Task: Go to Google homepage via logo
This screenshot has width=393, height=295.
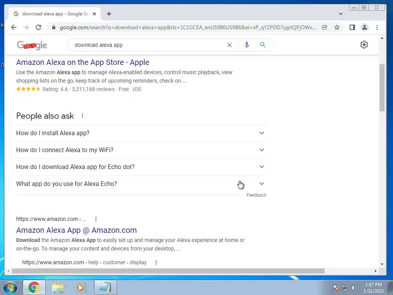Action: click(x=32, y=45)
